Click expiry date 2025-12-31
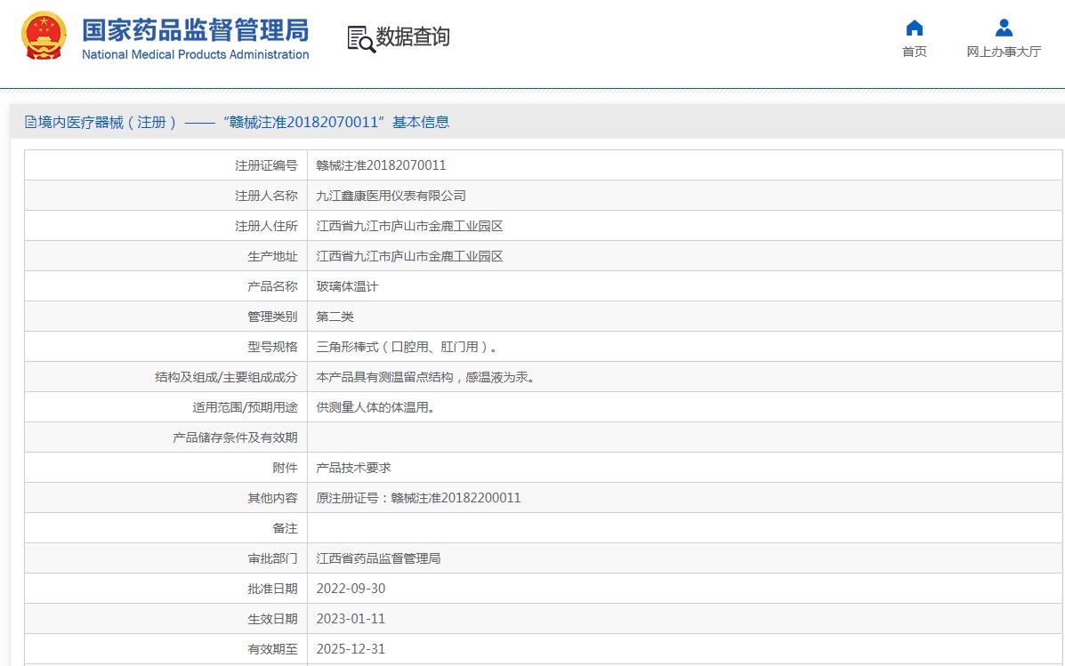 coord(351,649)
